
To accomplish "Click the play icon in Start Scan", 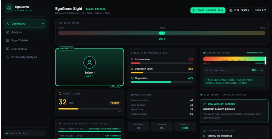I will coord(194,10).
